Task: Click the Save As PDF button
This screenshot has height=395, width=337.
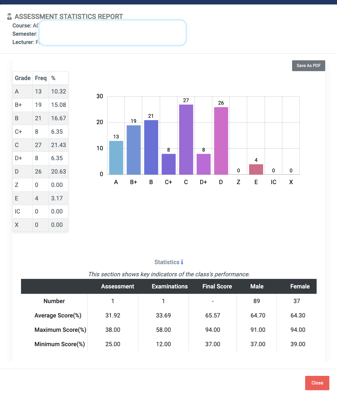Action: [308, 65]
